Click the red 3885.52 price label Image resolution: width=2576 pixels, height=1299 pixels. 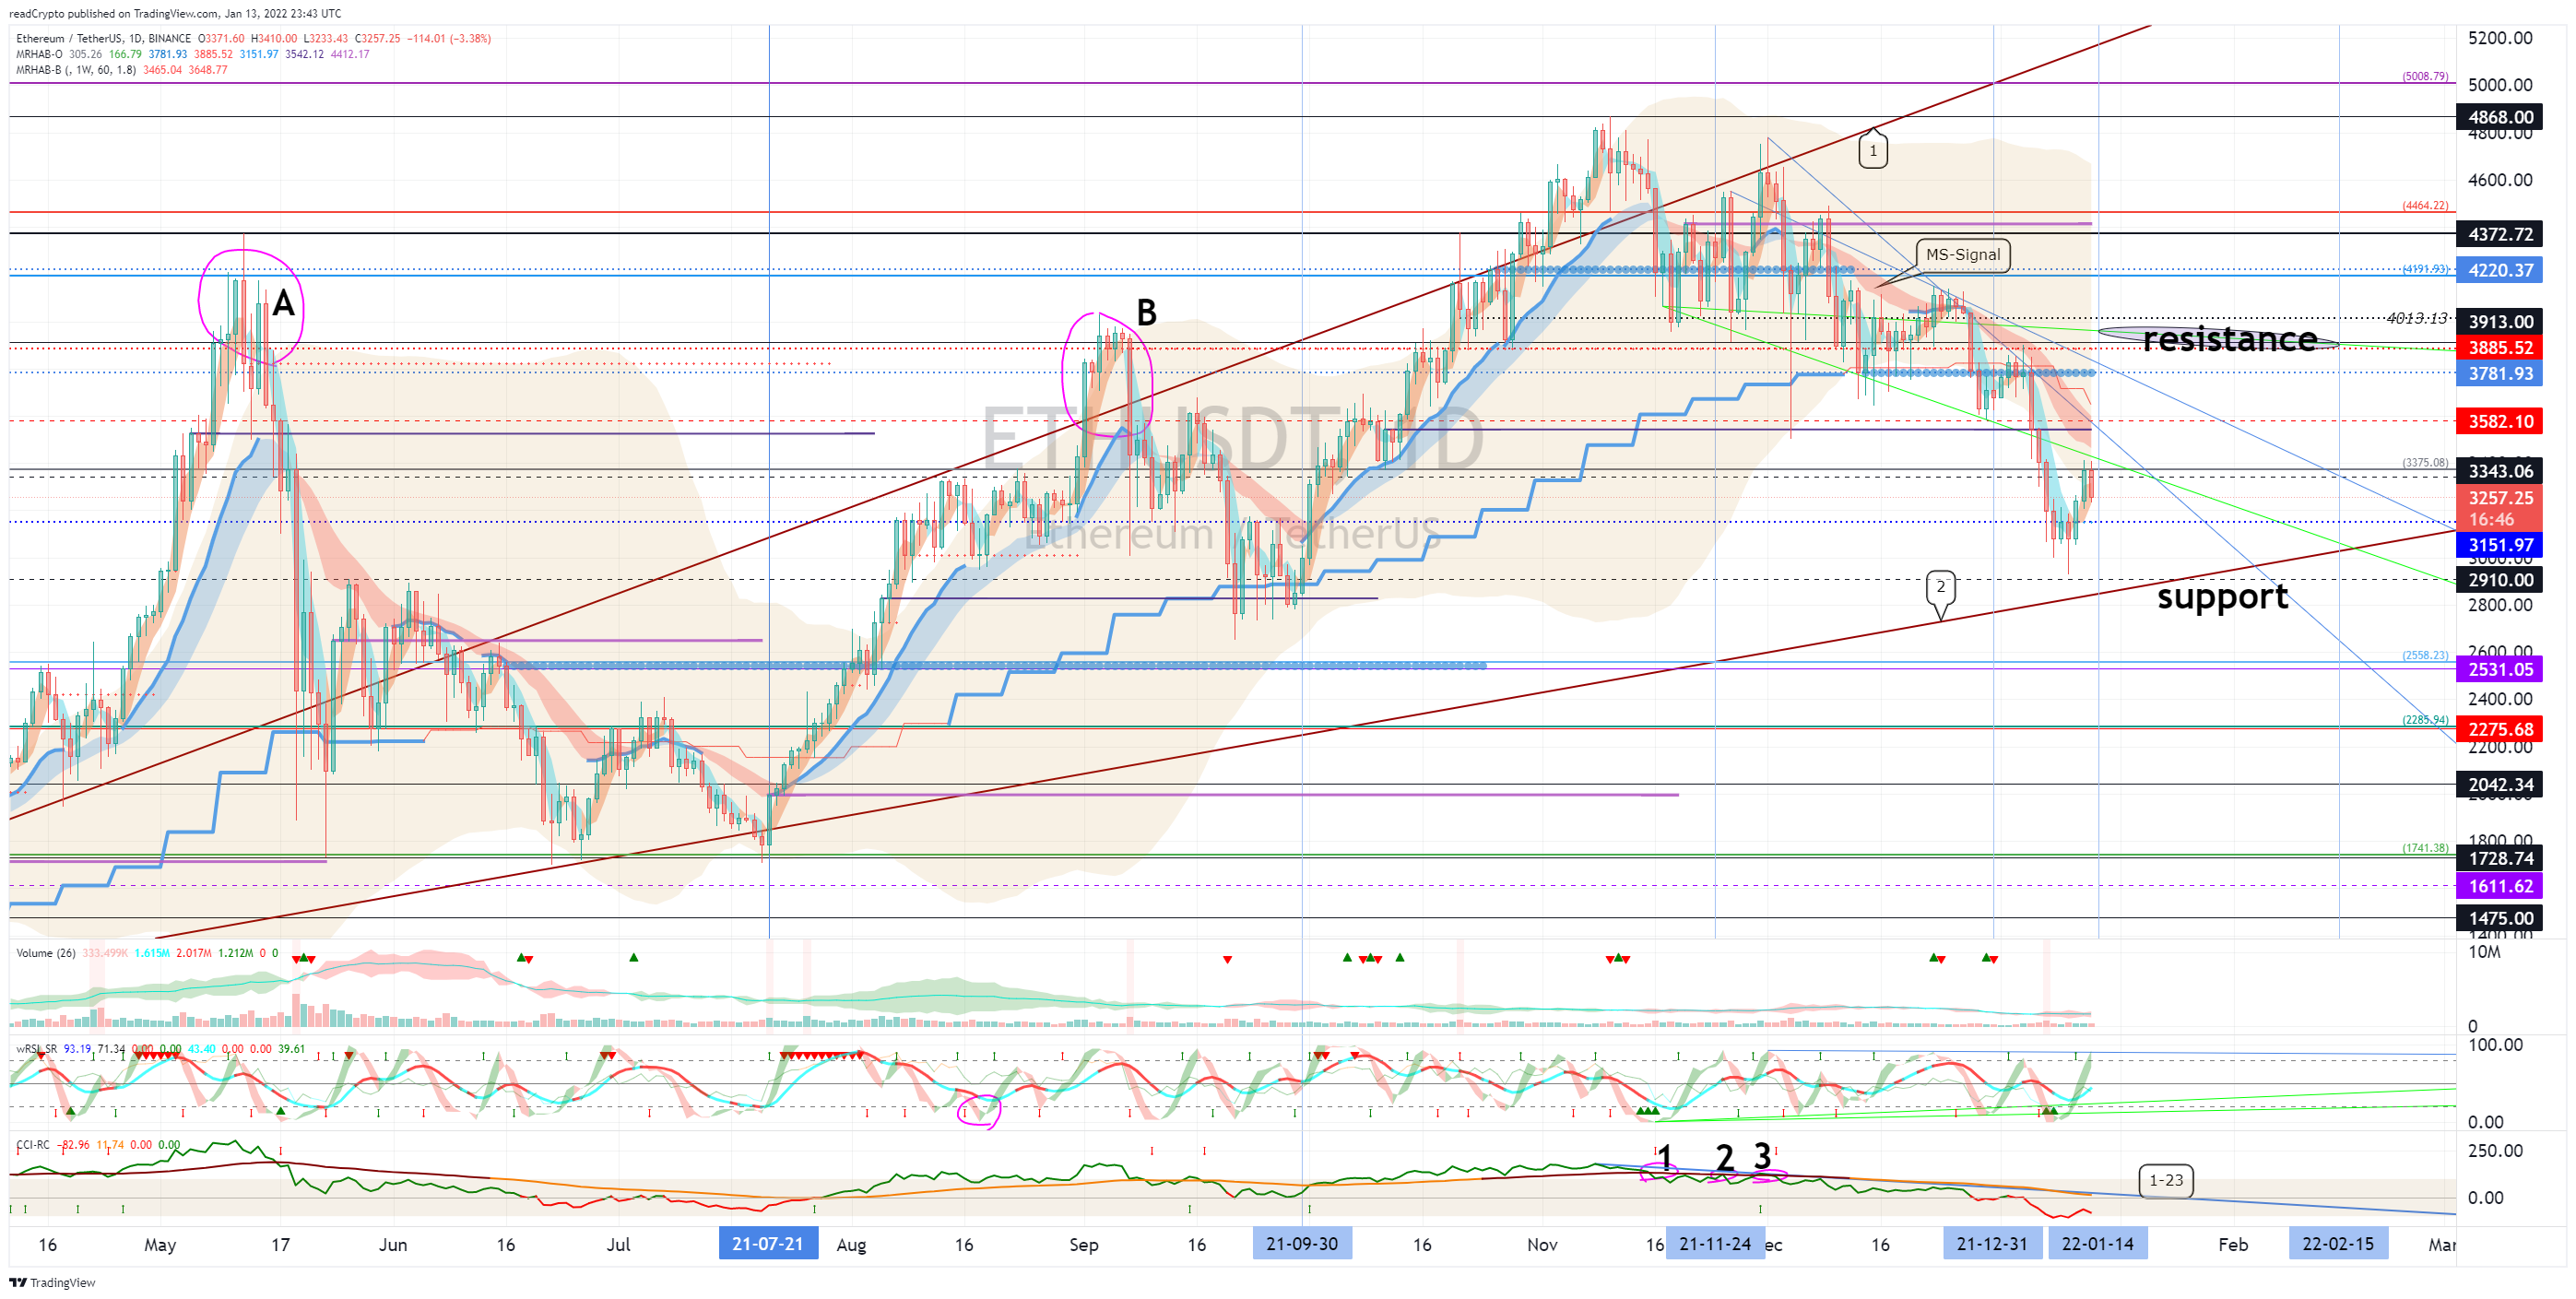point(2499,348)
